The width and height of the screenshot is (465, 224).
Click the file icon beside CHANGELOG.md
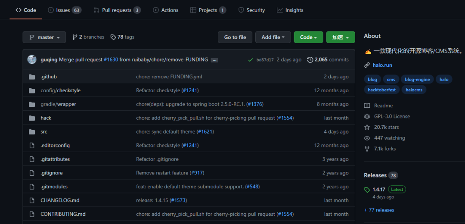tap(32, 200)
